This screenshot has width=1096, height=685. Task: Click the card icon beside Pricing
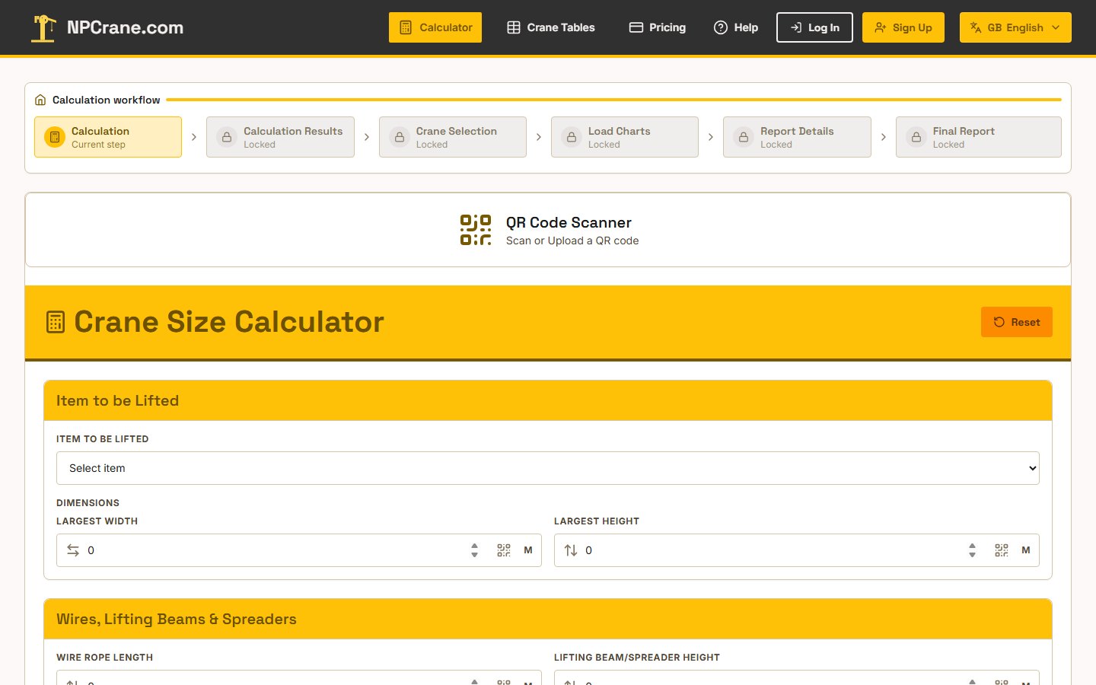click(636, 27)
